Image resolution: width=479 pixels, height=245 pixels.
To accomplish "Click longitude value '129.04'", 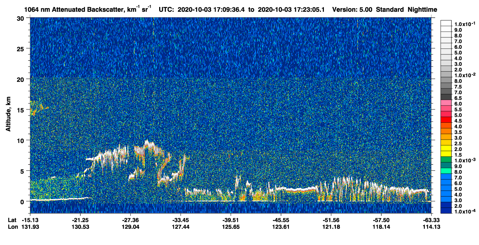I will coord(130,227).
